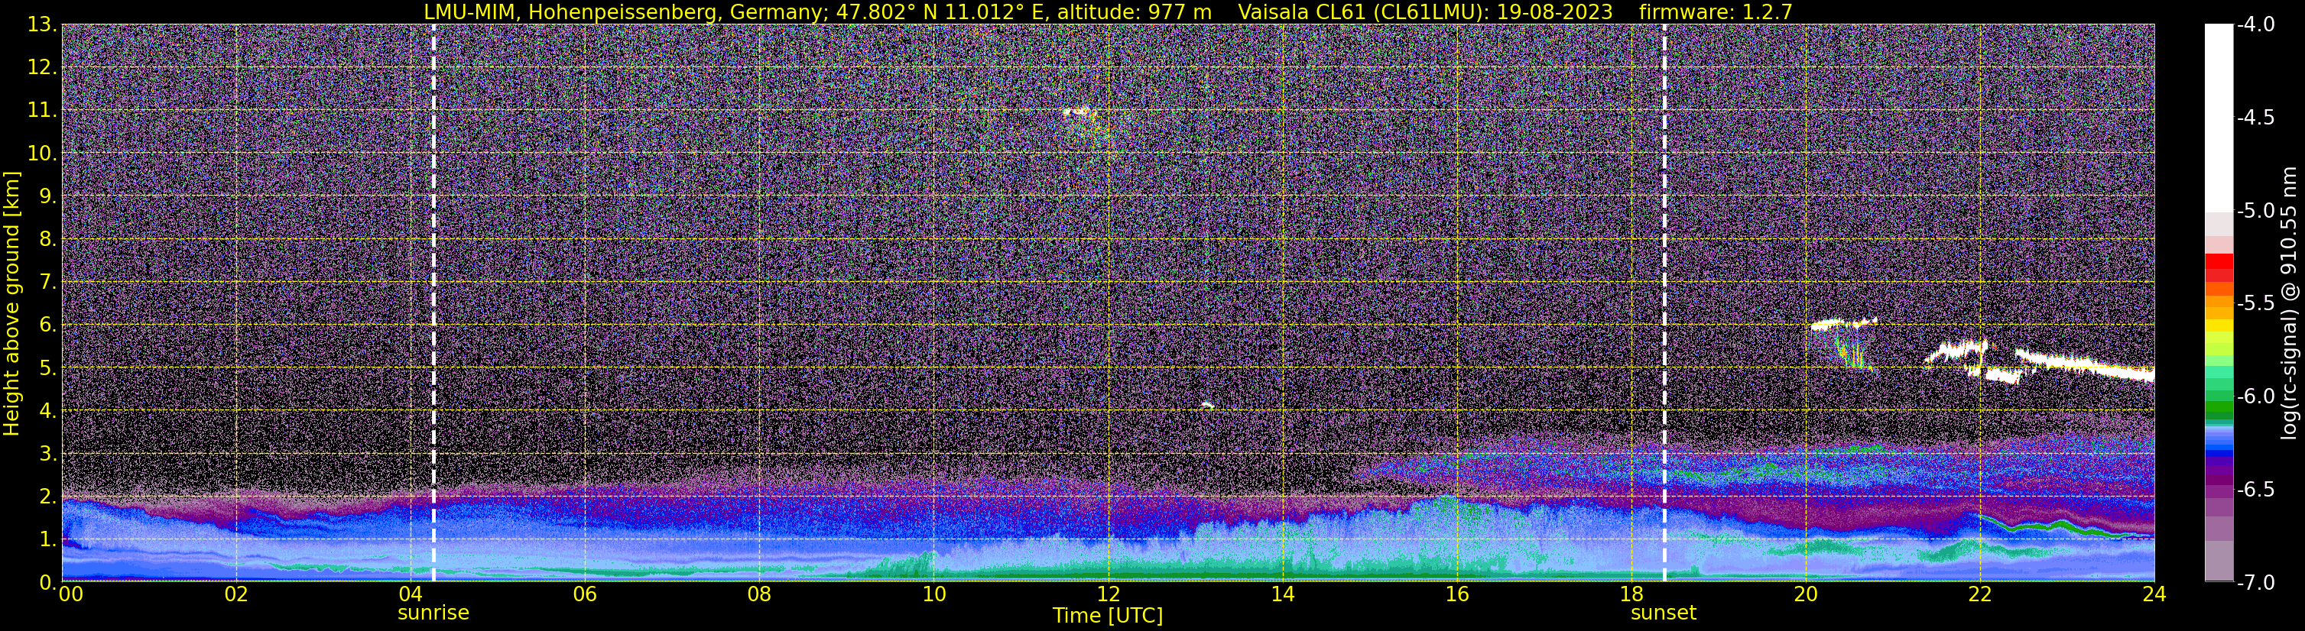Click the x-axis tick label '10'
Image resolution: width=2305 pixels, height=631 pixels.
[x=933, y=594]
